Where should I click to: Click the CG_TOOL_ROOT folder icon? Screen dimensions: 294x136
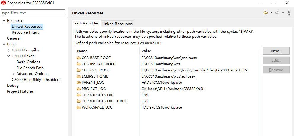pyautogui.click(x=79, y=70)
